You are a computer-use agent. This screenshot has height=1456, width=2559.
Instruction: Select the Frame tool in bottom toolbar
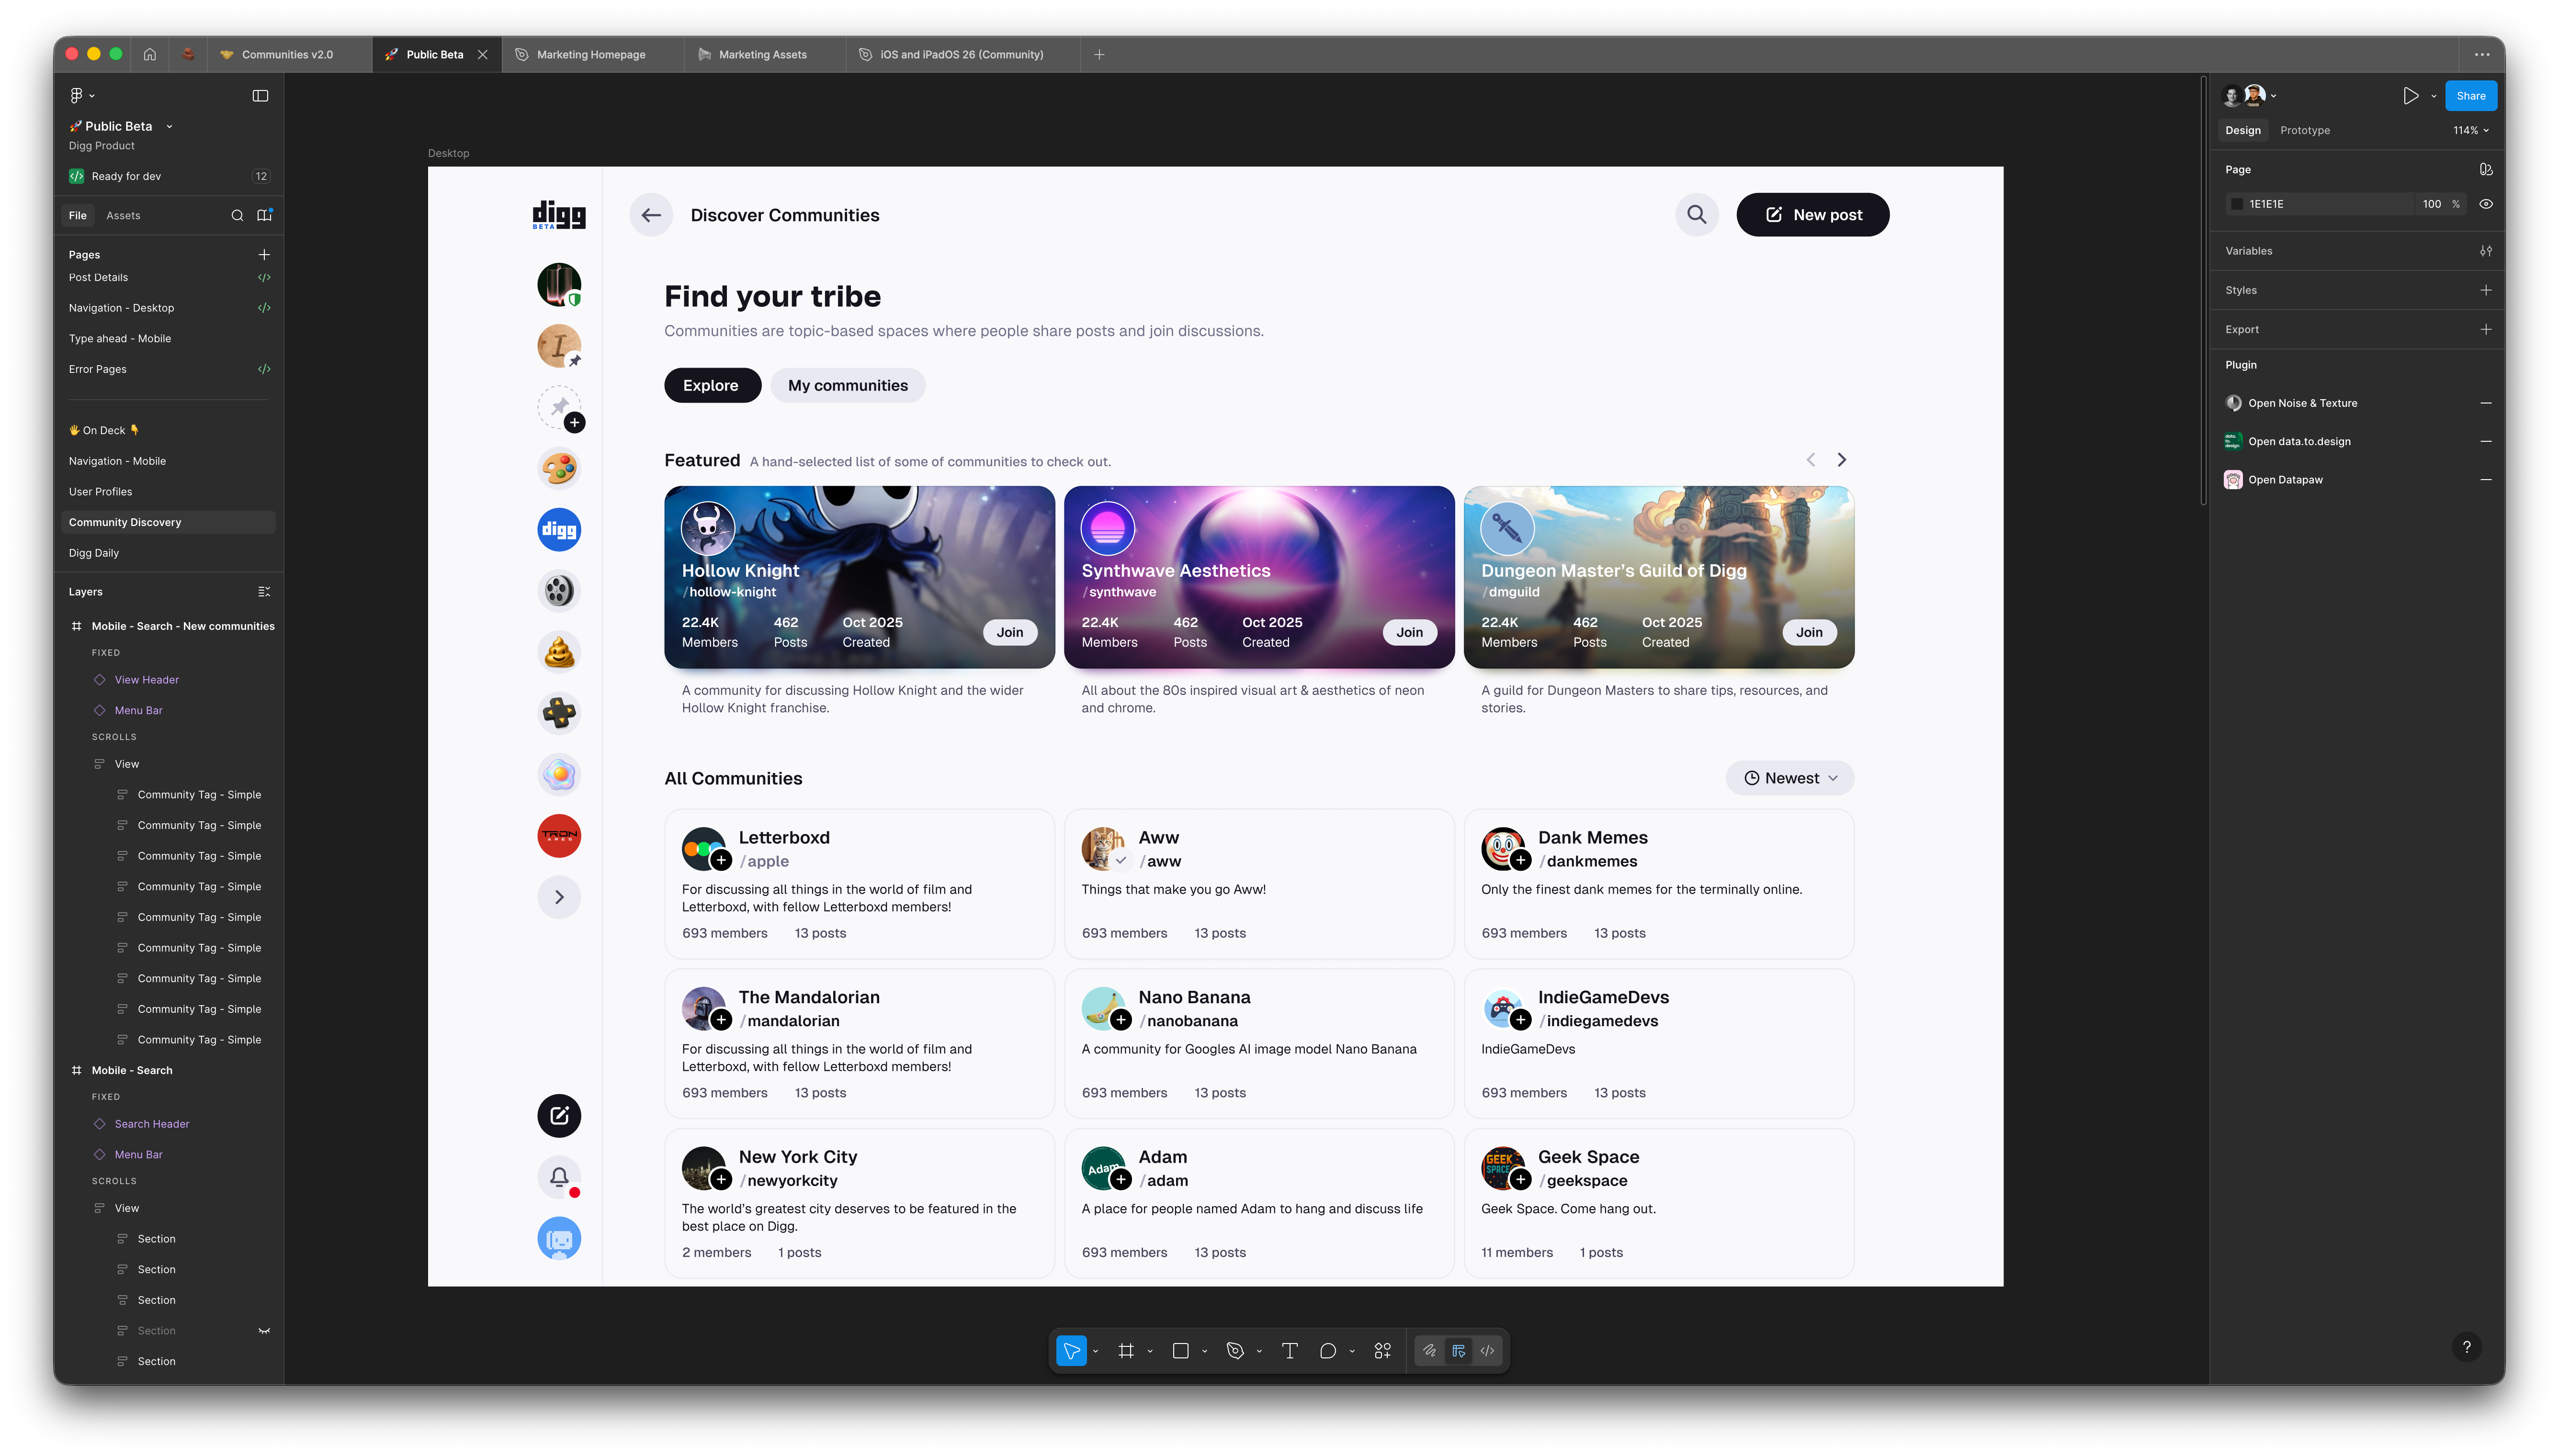pos(1125,1351)
